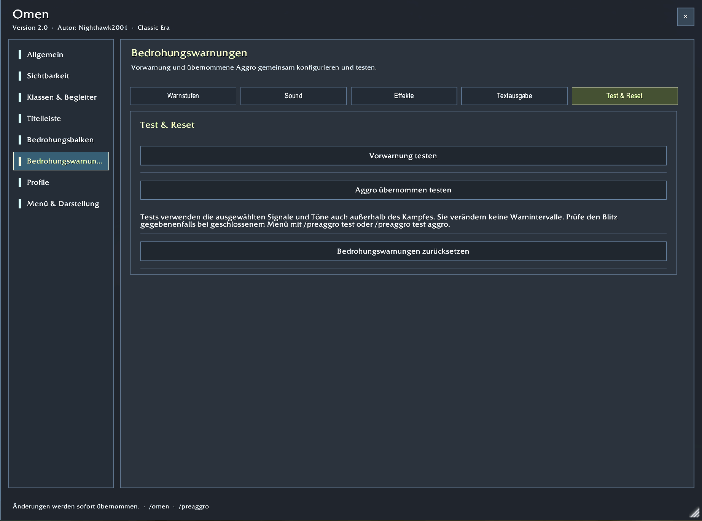Close the Omen settings window

[x=685, y=17]
